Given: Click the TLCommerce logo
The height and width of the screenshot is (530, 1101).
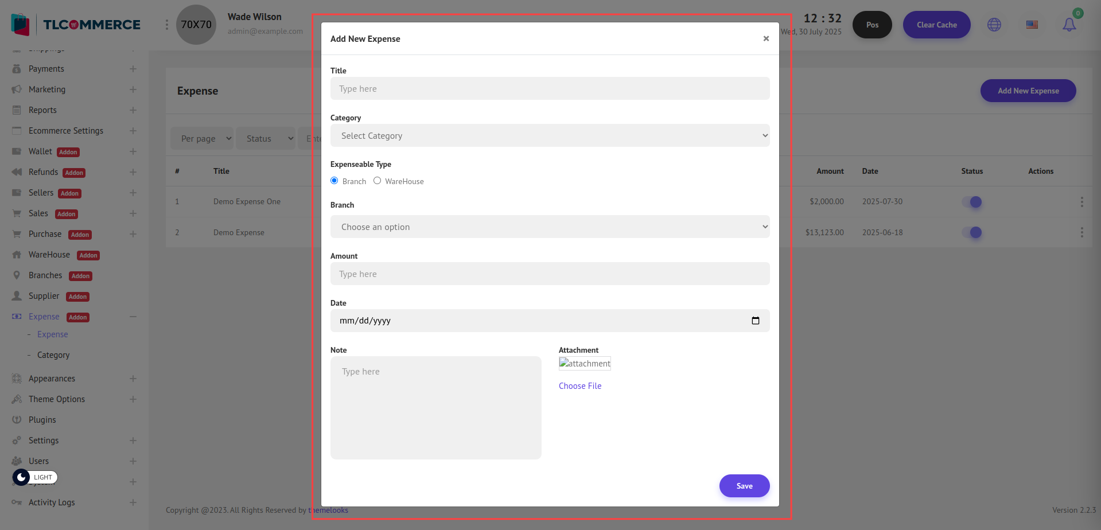Looking at the screenshot, I should 76,25.
